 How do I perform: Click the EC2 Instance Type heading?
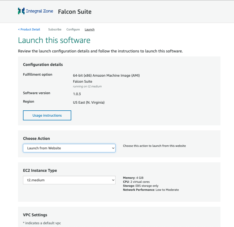coord(40,171)
